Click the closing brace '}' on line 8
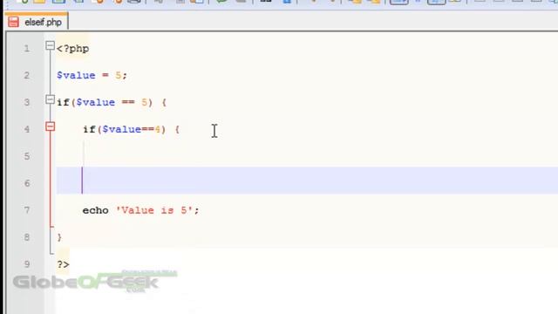 point(59,237)
